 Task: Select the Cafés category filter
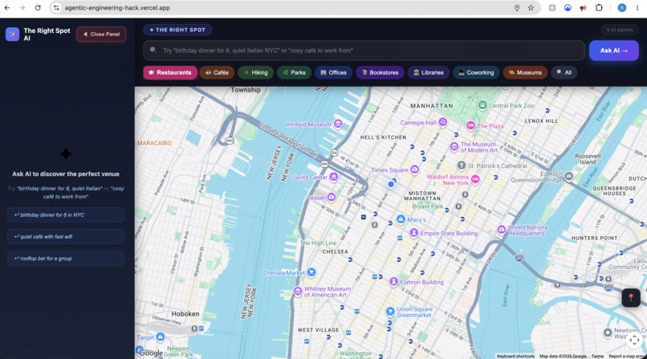217,72
